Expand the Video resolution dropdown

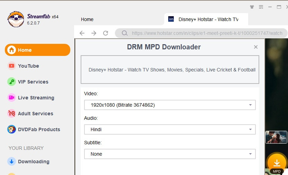[x=170, y=105]
